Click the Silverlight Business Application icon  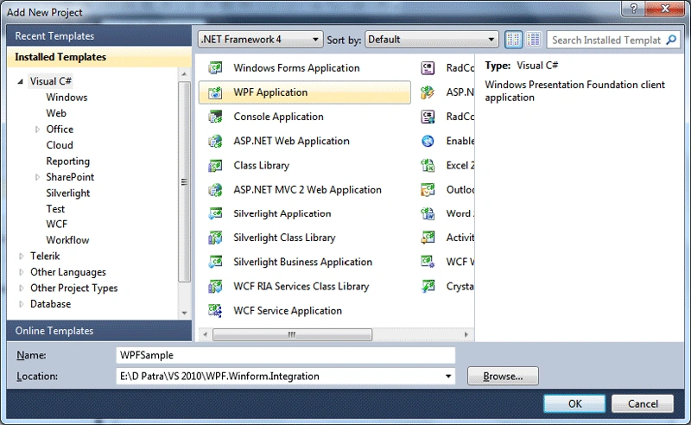(x=215, y=262)
